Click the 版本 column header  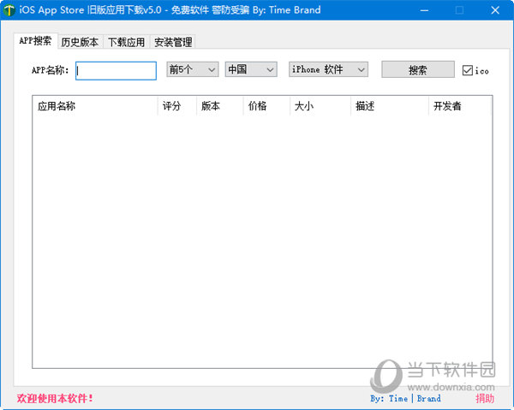click(x=219, y=106)
